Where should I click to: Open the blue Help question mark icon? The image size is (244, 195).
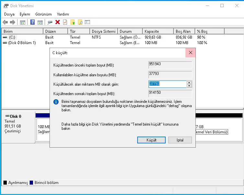point(33,22)
